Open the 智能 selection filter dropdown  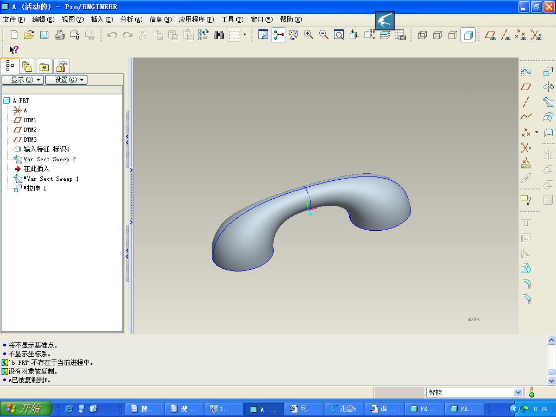click(x=517, y=393)
